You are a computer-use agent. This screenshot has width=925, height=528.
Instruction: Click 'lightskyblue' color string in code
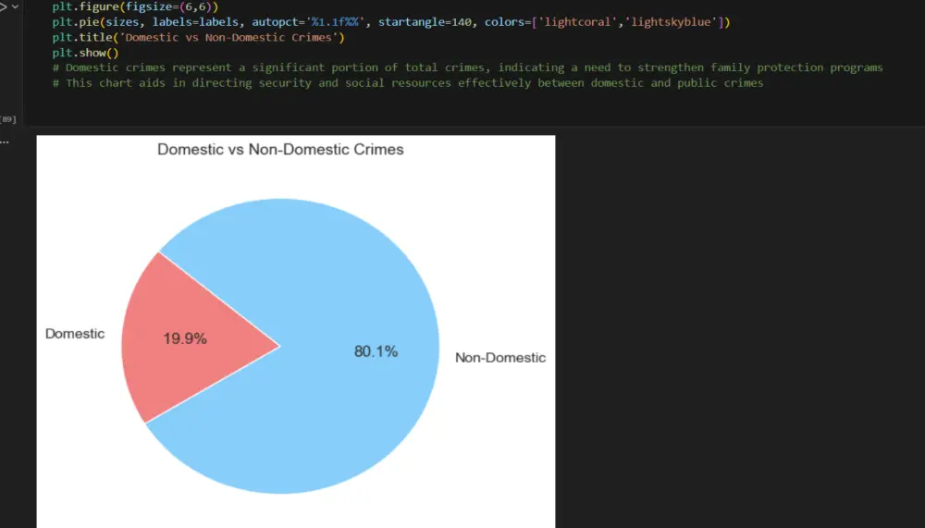click(671, 22)
